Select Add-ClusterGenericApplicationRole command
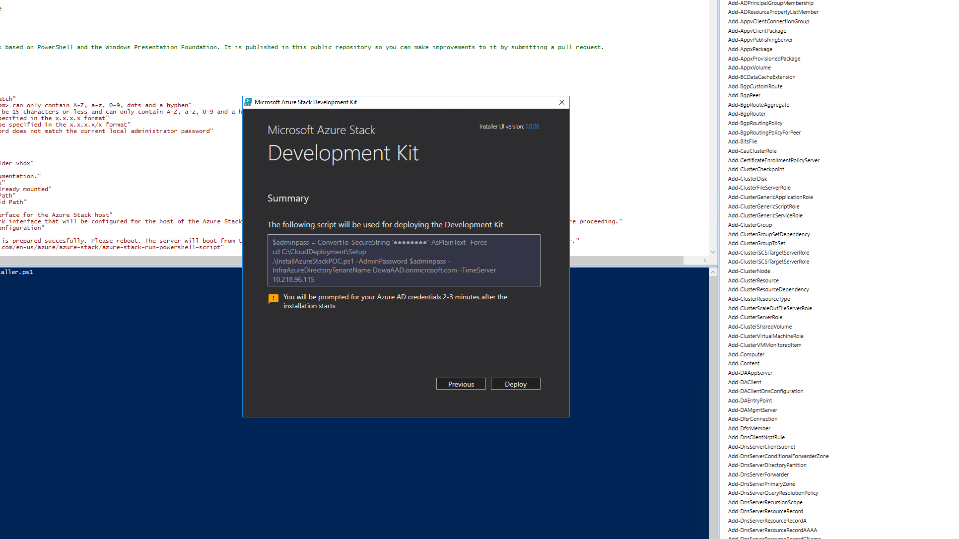Viewport: 959px width, 539px height. tap(770, 197)
